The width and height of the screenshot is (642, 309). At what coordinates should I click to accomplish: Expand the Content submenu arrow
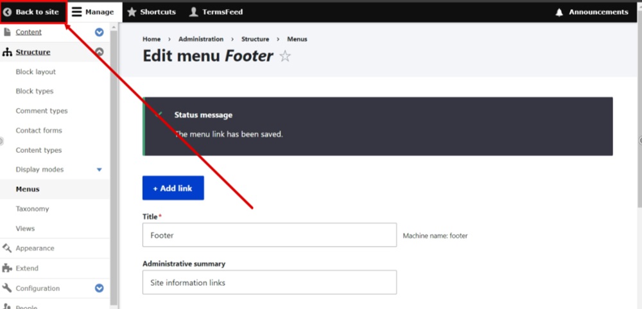(99, 32)
